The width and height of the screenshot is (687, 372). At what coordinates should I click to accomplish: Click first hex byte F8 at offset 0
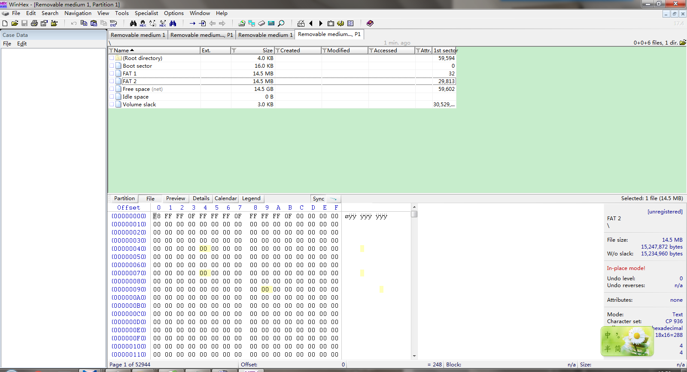(157, 216)
